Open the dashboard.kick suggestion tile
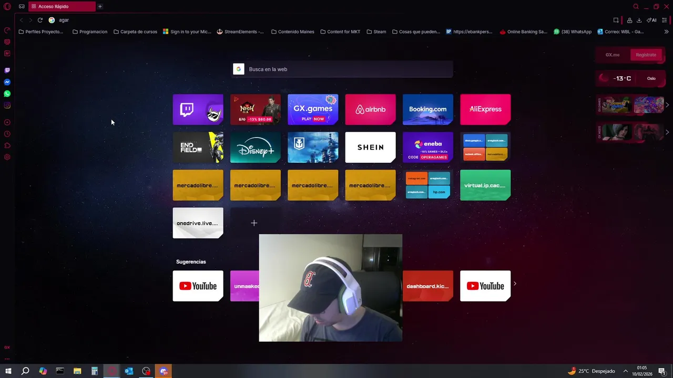The height and width of the screenshot is (378, 673). pos(427,286)
